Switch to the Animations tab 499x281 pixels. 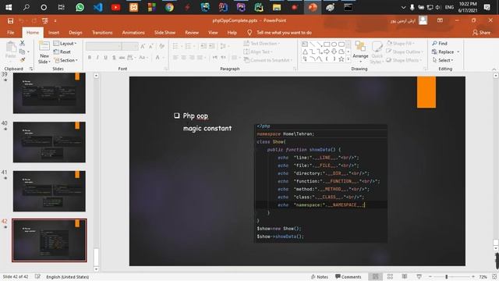tap(133, 33)
